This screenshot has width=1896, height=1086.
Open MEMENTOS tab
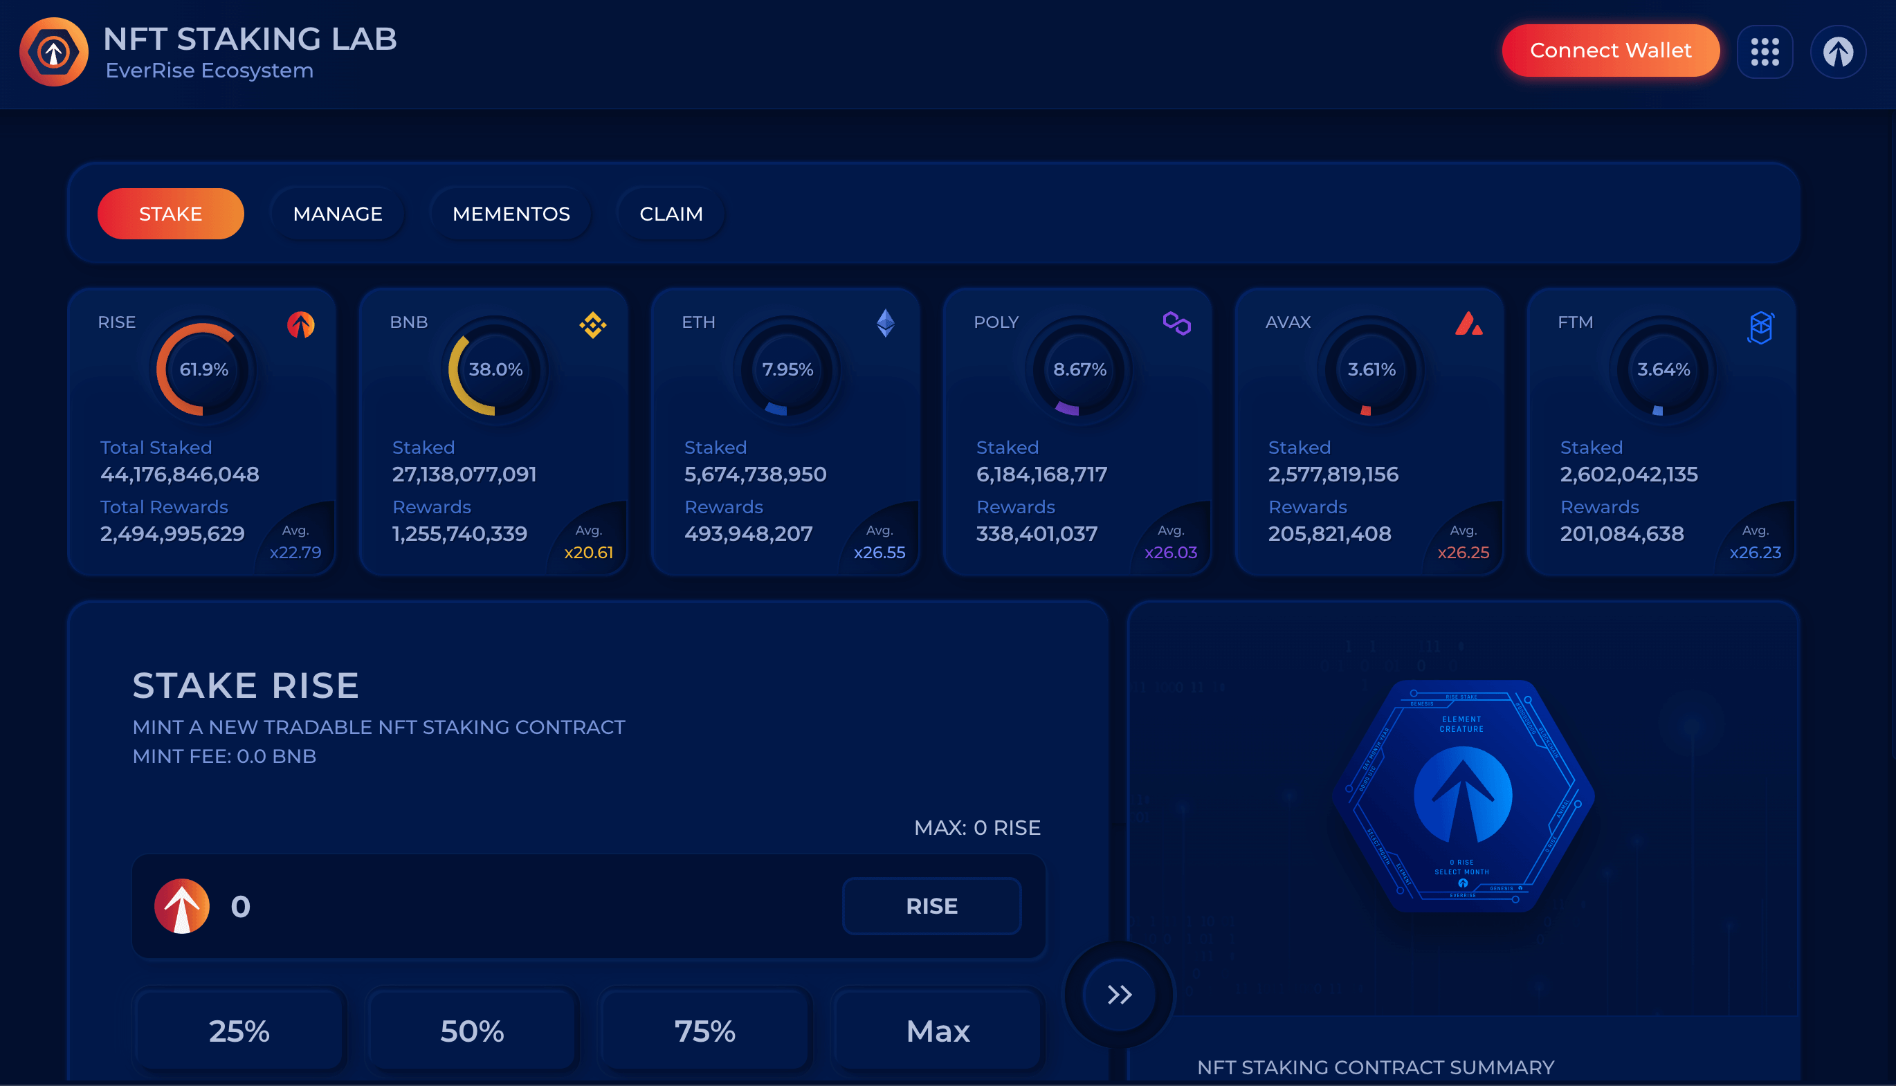(511, 214)
